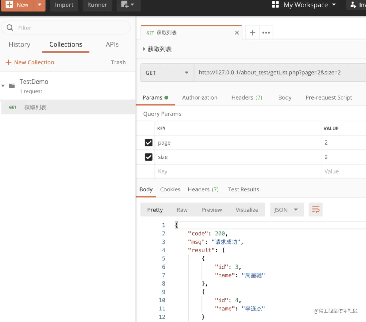Click the request URL input field

tap(274, 73)
